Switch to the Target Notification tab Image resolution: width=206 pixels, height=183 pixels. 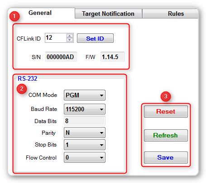pos(108,14)
